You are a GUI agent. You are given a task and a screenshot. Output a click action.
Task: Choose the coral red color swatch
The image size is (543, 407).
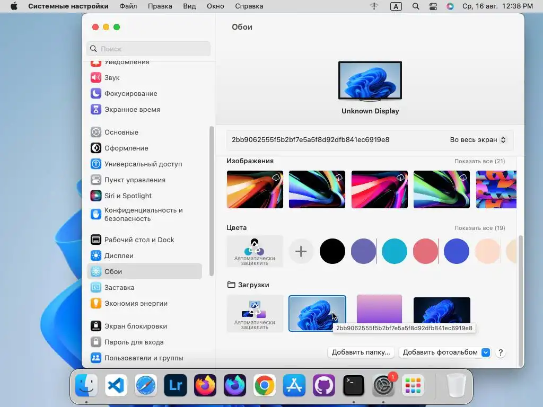tap(425, 251)
